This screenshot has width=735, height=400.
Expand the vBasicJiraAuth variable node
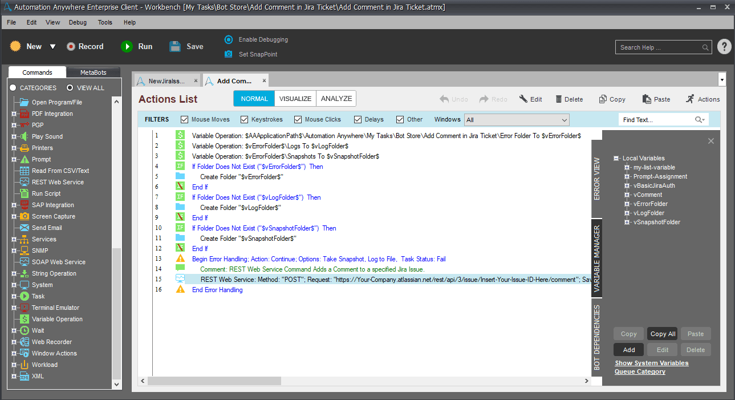tap(627, 185)
